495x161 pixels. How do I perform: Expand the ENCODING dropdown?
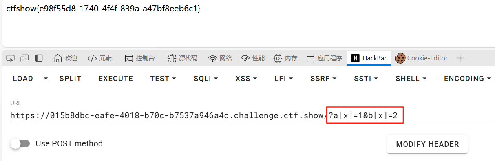pos(467,78)
